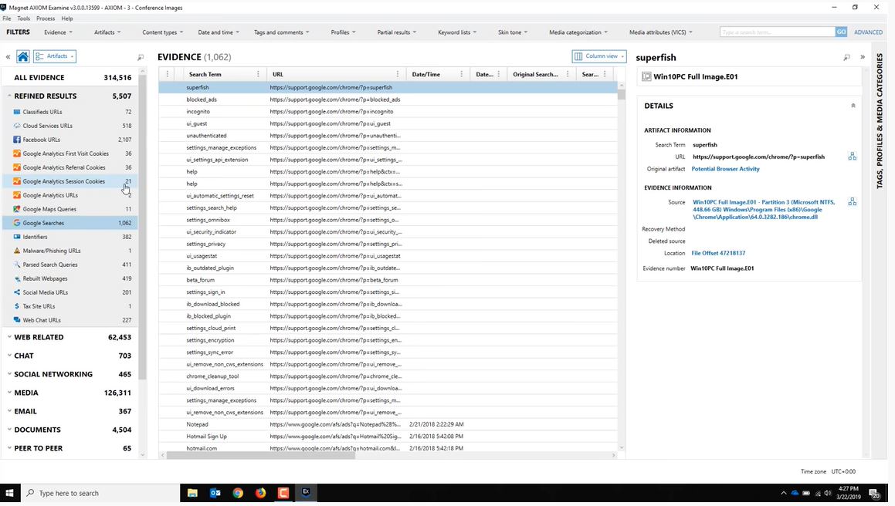Select Google Analytics Session Cookies item

[70, 181]
